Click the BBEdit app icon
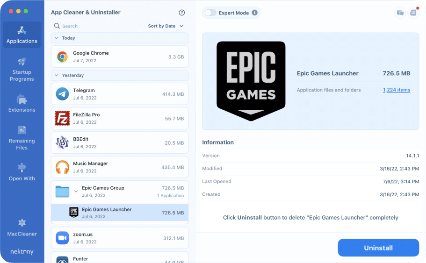Image resolution: width=426 pixels, height=263 pixels. click(x=62, y=142)
